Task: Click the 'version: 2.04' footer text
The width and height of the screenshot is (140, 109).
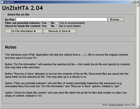Action: point(129,105)
